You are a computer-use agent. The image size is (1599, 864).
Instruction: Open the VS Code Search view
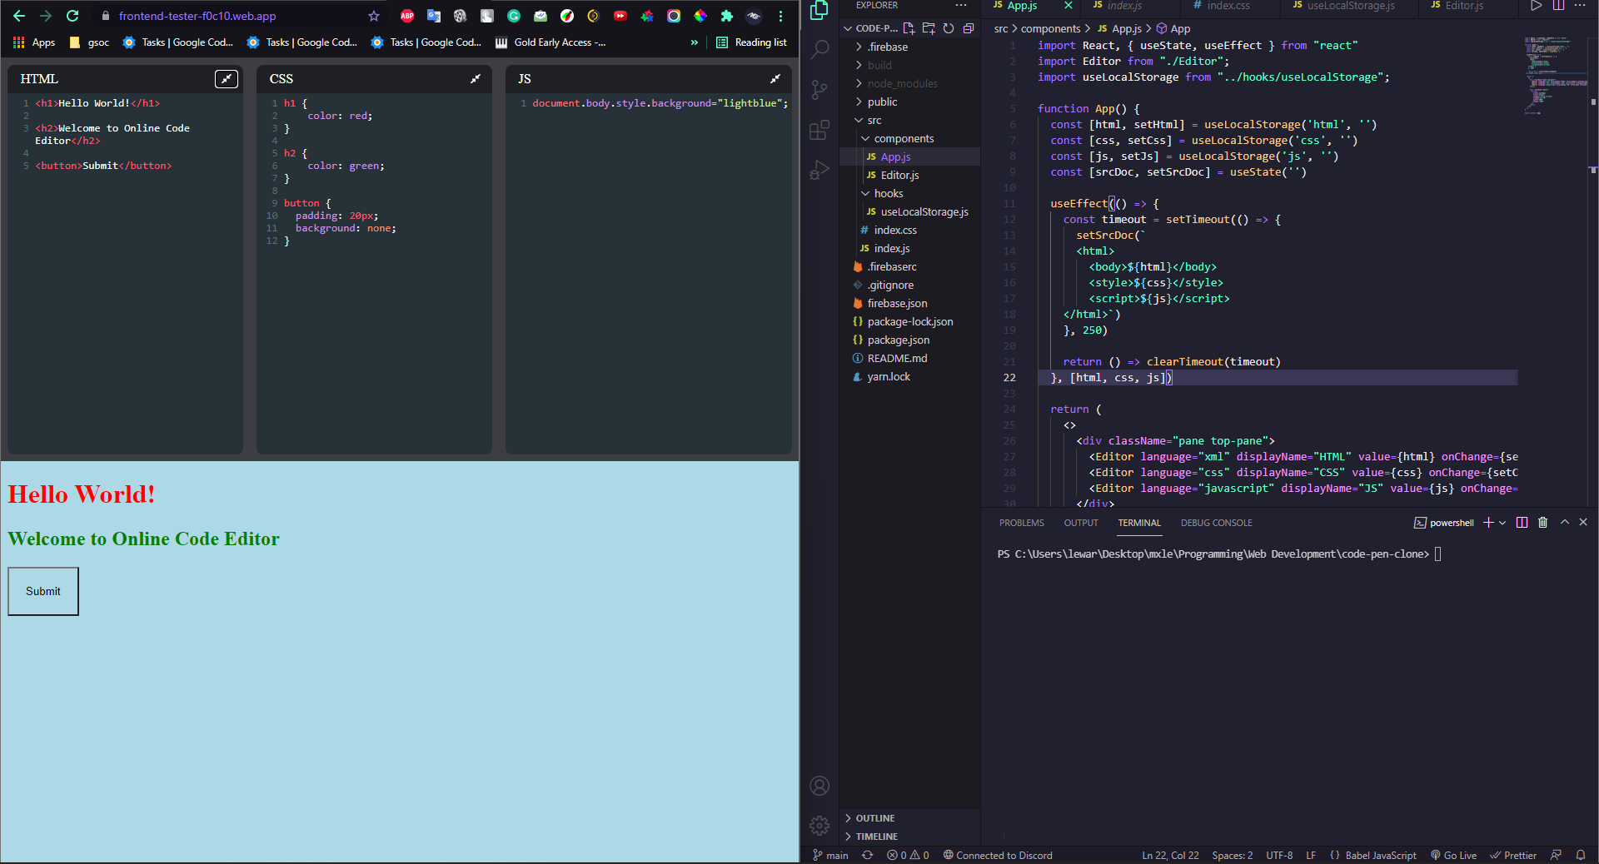tap(819, 50)
